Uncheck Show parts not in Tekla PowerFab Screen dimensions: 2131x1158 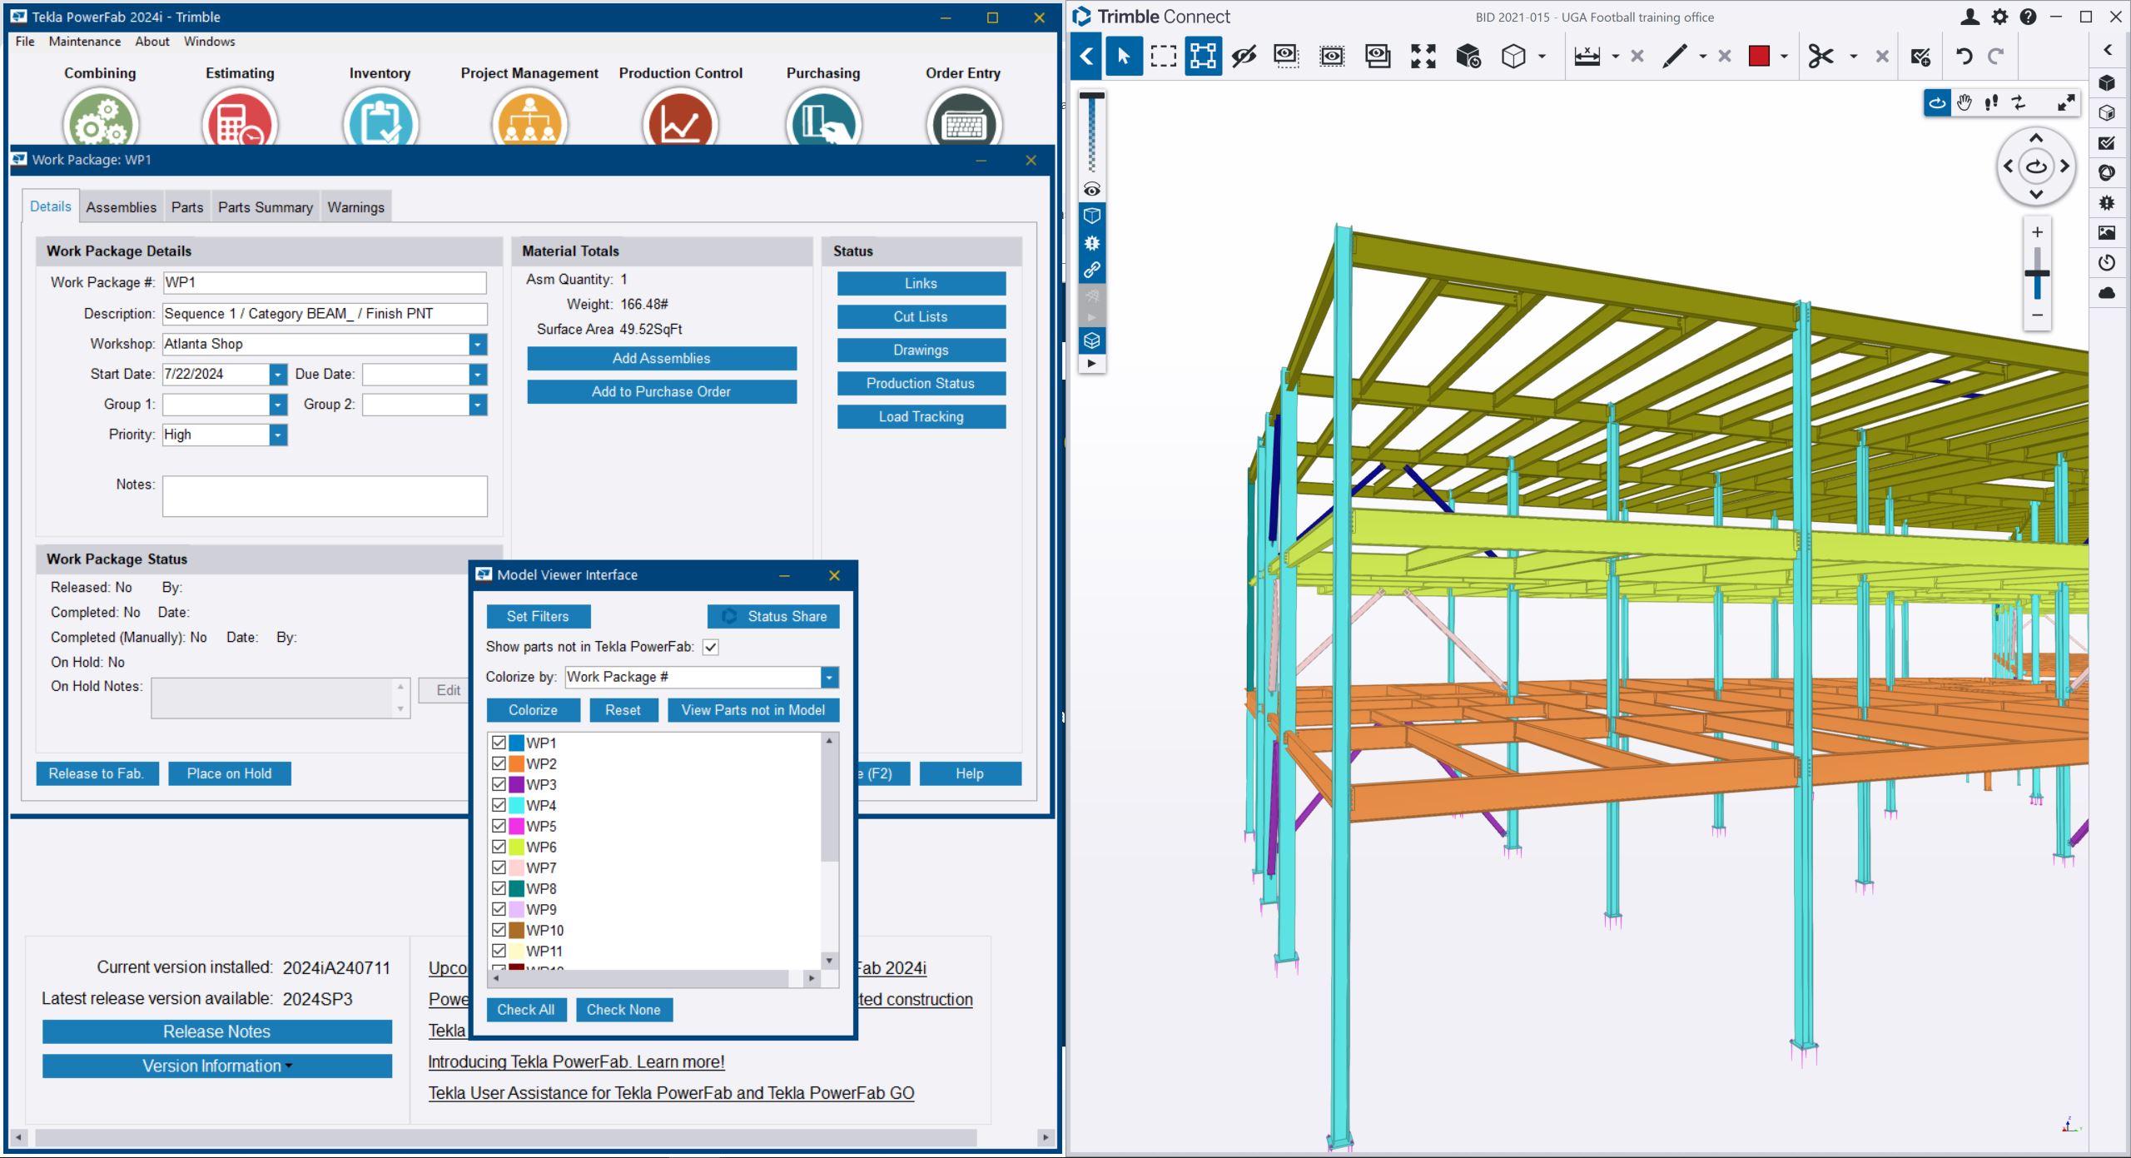tap(711, 647)
